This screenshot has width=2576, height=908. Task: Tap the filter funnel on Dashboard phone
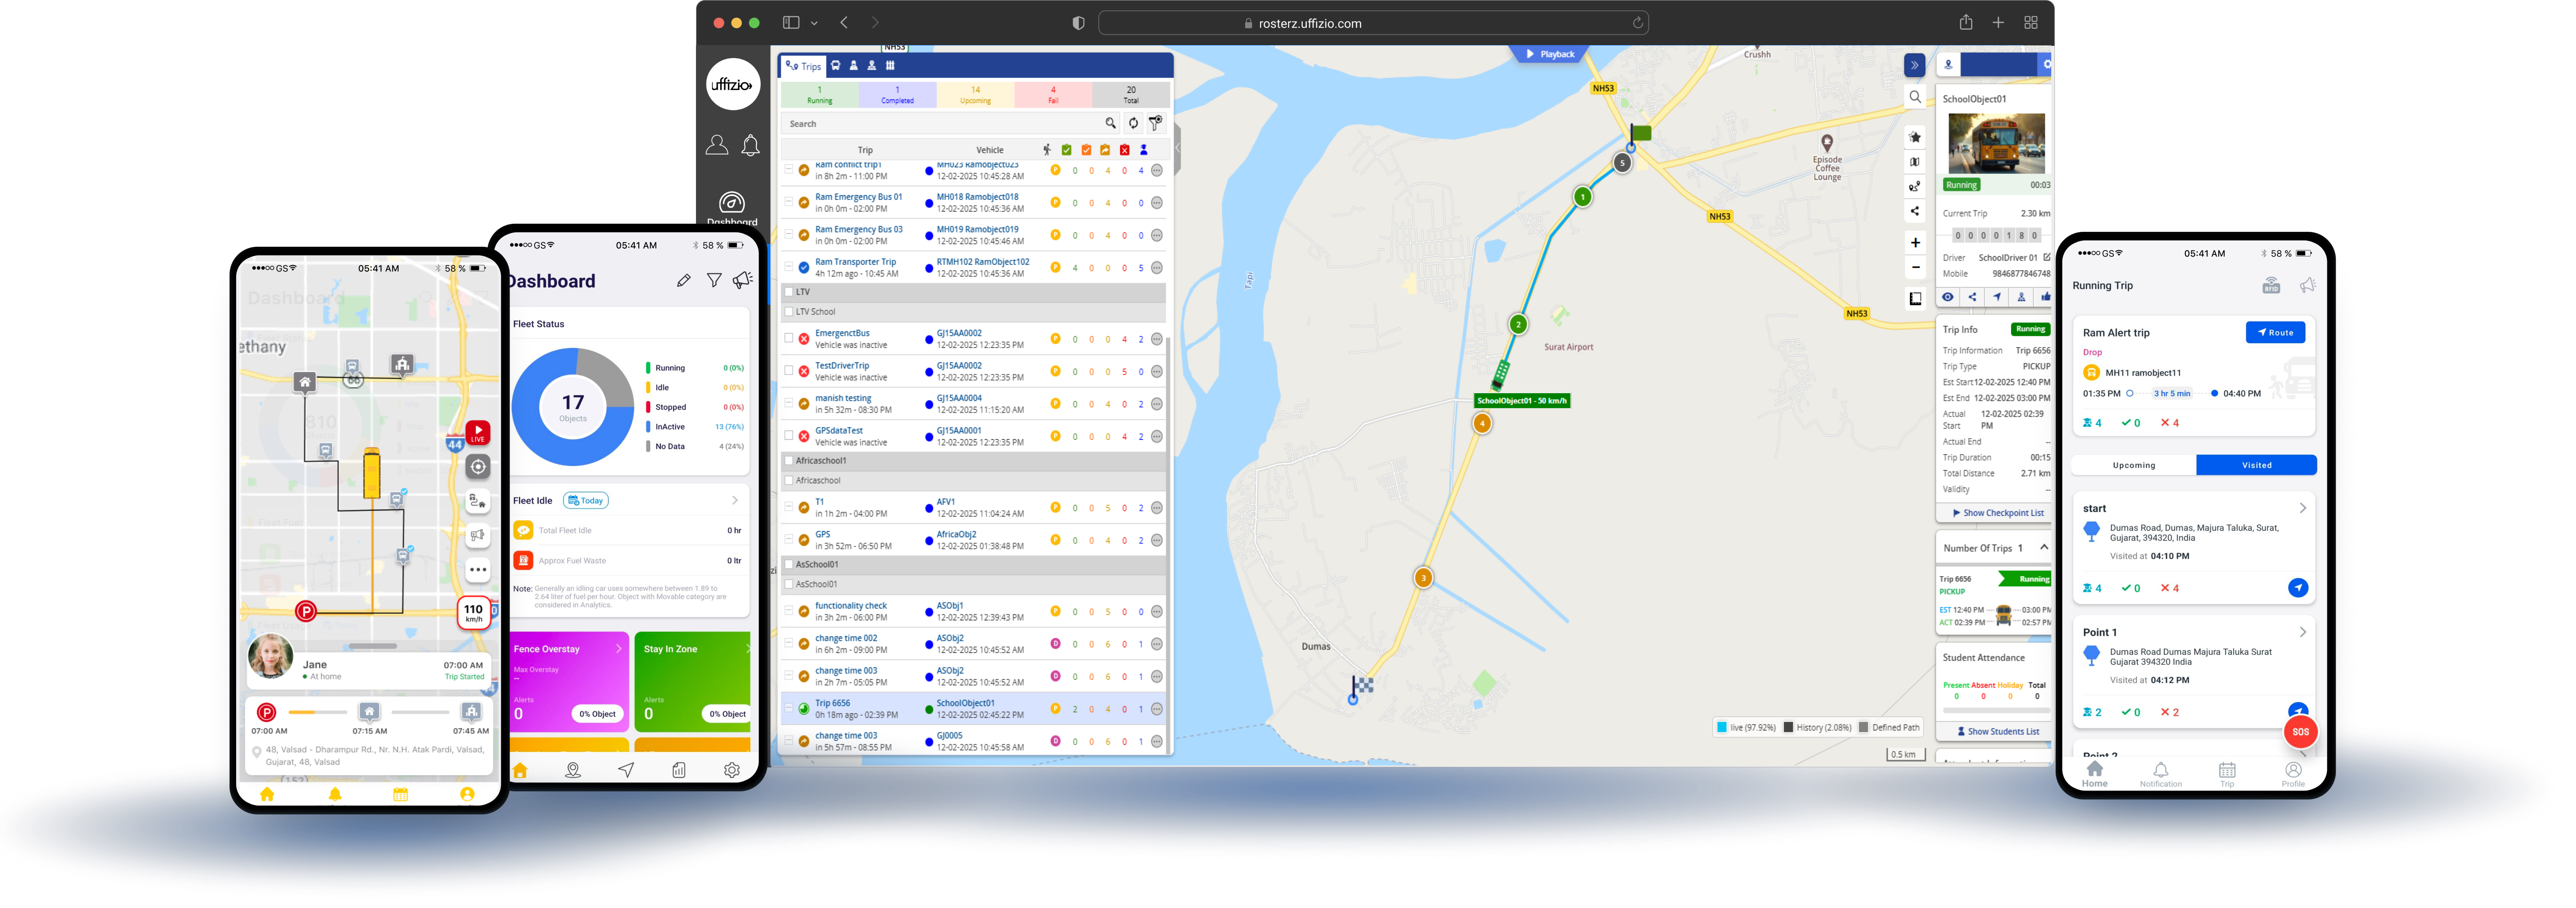click(714, 281)
